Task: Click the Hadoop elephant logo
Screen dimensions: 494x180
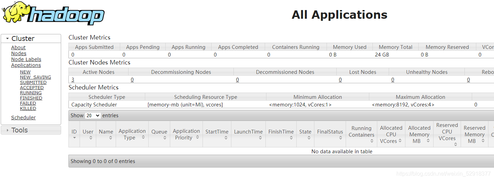Action: click(x=53, y=13)
